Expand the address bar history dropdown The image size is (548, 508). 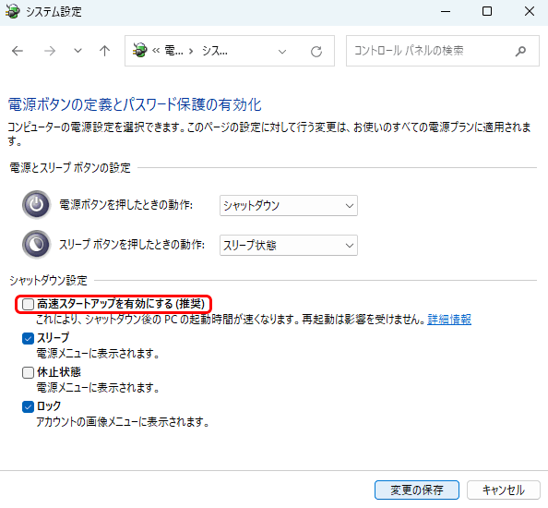(x=282, y=52)
